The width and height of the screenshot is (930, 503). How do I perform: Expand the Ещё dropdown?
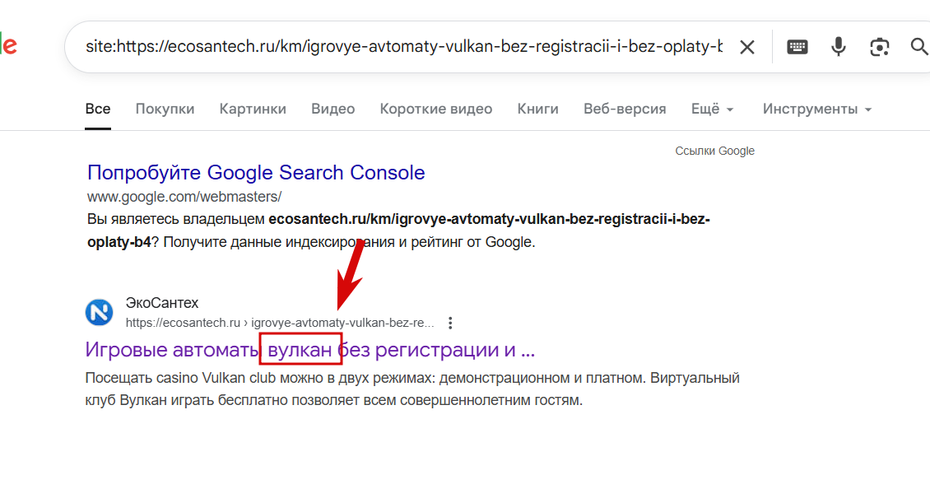tap(713, 109)
